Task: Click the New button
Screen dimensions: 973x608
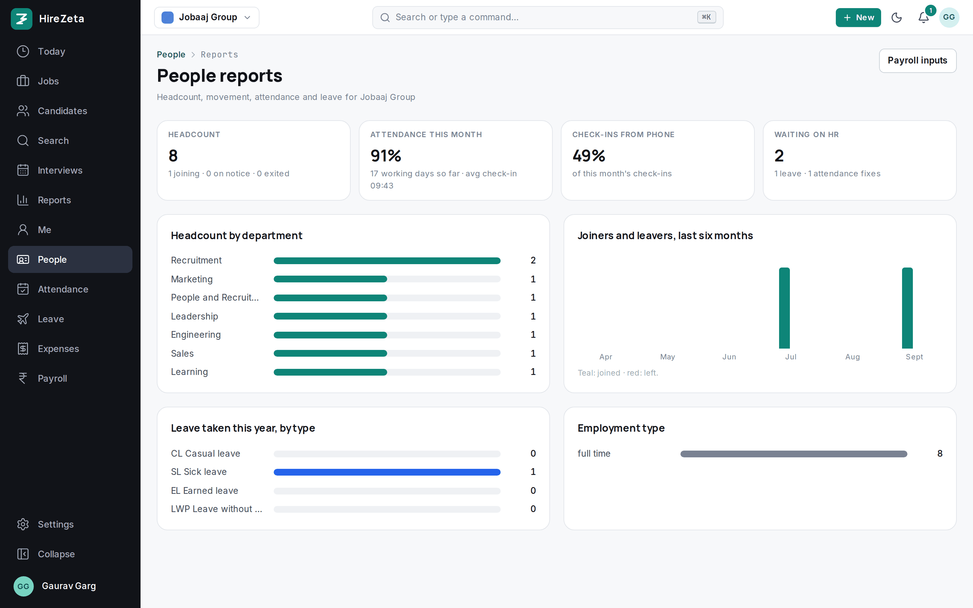Action: point(858,18)
